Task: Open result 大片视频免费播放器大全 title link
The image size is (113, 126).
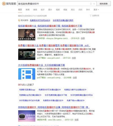Action: (x=42, y=65)
